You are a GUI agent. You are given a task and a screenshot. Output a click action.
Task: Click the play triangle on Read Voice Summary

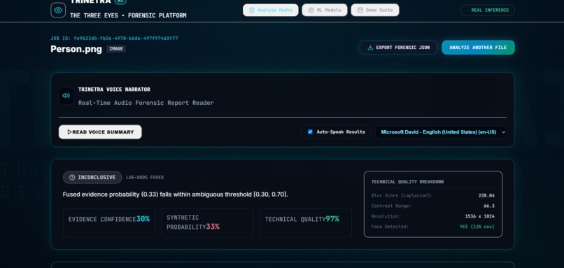(69, 132)
